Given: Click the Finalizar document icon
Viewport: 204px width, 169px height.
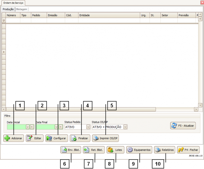Looking at the screenshot, I should pos(74,138).
